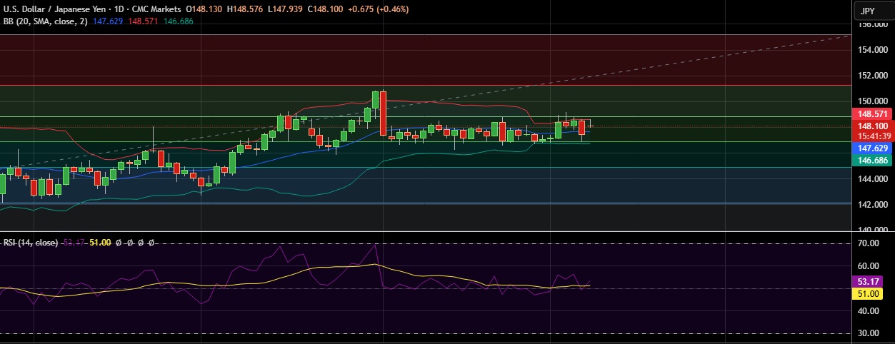Screen dimensions: 895x344
Task: Select the BB (20, SMA, close, 2) indicator legend
Action: click(44, 21)
